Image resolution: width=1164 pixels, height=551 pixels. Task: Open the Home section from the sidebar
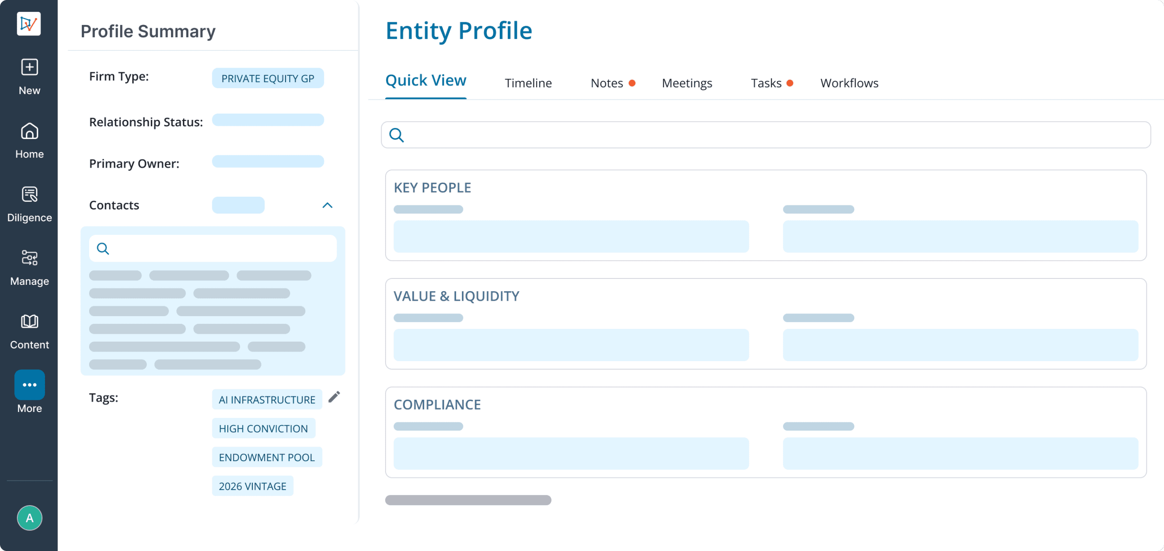coord(29,132)
